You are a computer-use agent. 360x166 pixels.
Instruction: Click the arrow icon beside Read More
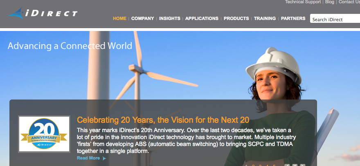(x=104, y=158)
